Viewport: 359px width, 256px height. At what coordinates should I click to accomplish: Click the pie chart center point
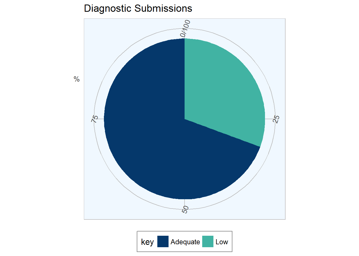tap(185, 119)
